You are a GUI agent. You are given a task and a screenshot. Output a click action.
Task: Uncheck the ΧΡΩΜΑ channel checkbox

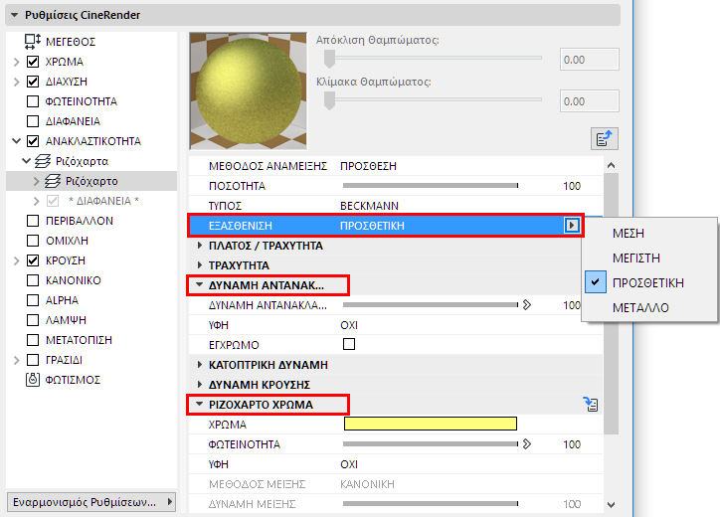(33, 62)
